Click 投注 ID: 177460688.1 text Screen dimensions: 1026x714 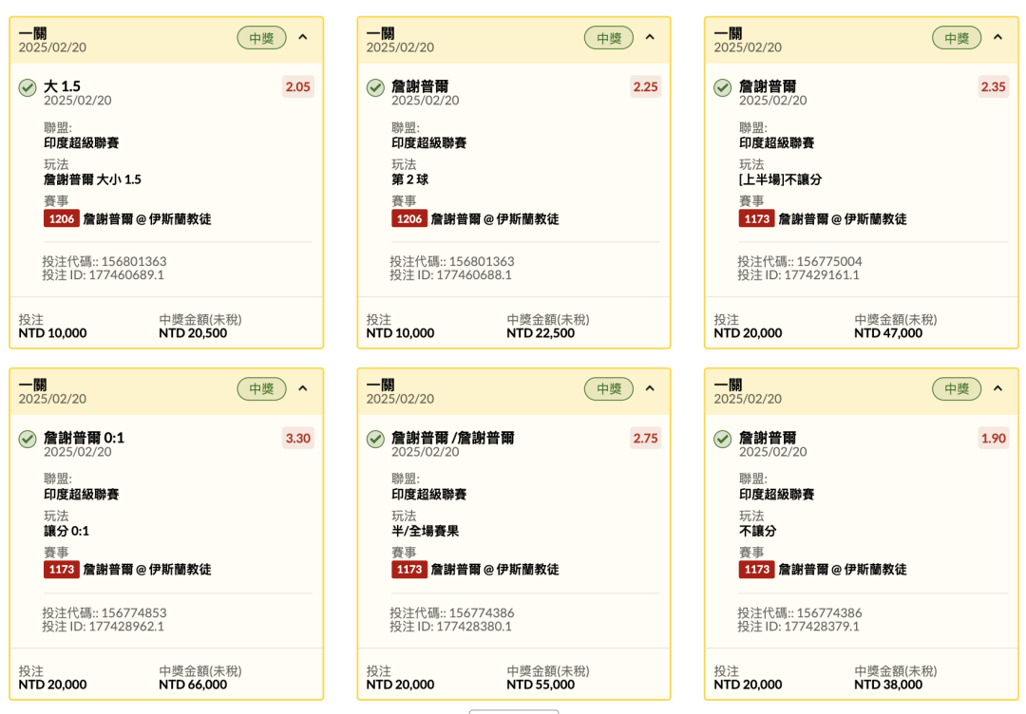click(x=451, y=275)
